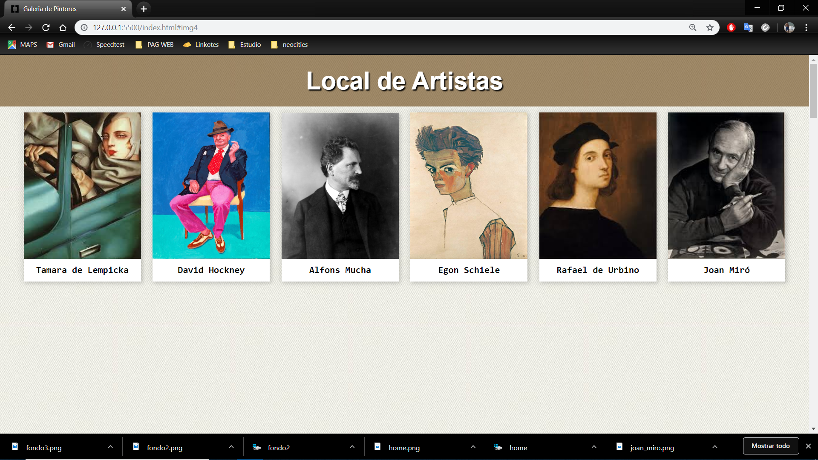818x460 pixels.
Task: Reload the current page
Action: point(46,28)
